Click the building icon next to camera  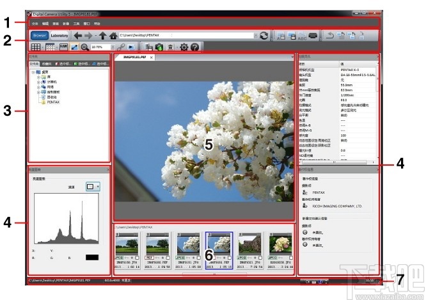(170, 47)
